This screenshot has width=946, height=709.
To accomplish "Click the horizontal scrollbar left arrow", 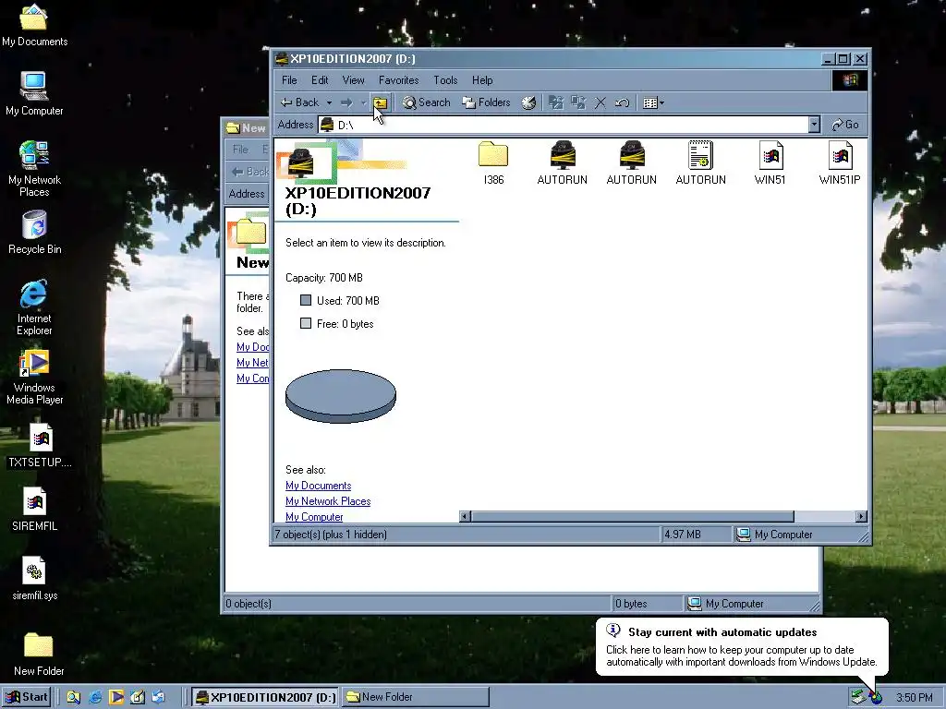I will click(x=465, y=517).
